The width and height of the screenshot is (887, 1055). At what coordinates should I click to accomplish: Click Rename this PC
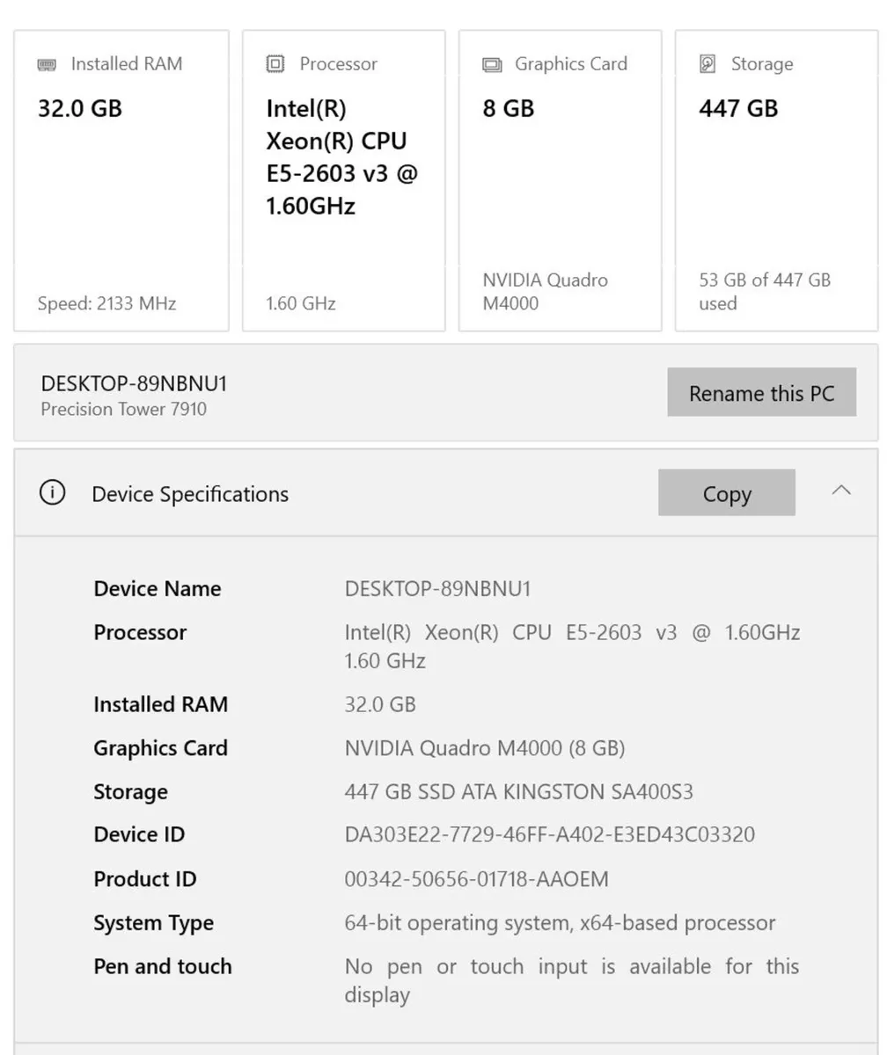[761, 392]
